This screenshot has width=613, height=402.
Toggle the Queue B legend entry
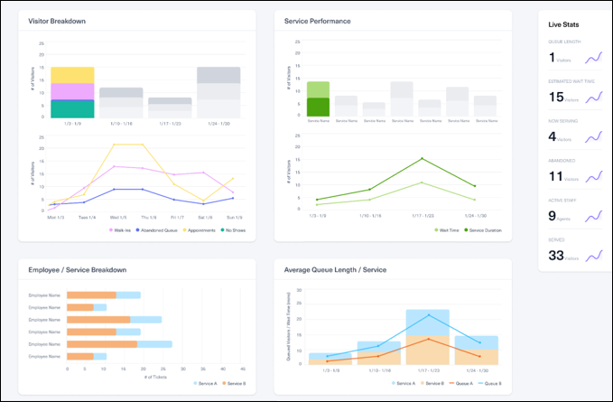(490, 383)
